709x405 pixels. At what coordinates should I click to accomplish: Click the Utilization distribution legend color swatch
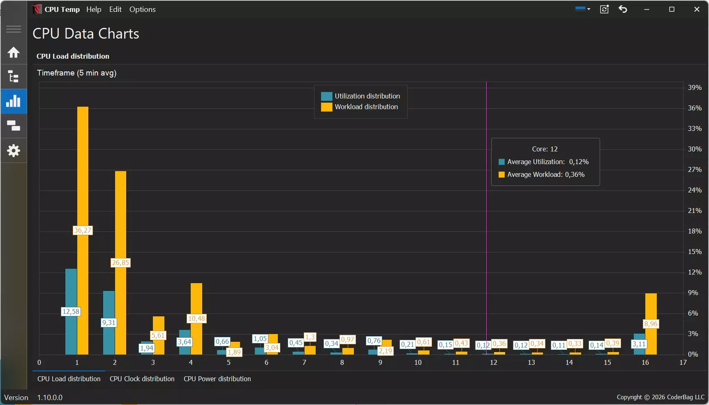(327, 96)
